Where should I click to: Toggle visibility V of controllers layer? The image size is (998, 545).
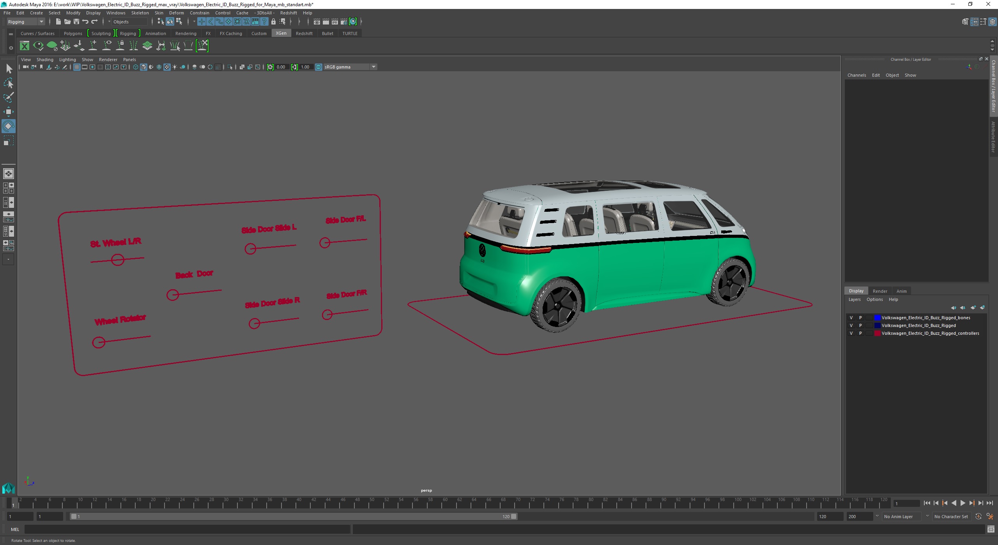pyautogui.click(x=851, y=333)
